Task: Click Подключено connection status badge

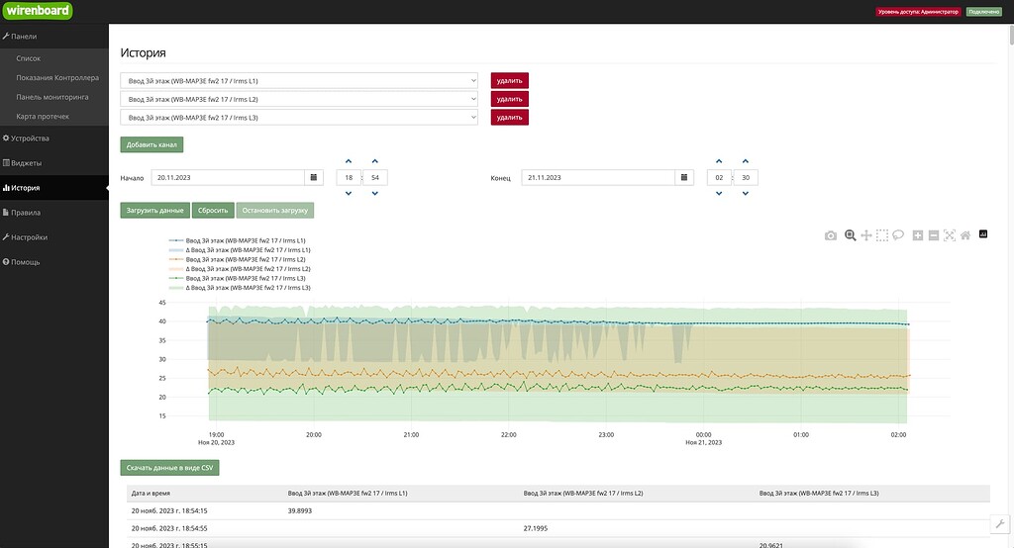Action: pos(983,12)
